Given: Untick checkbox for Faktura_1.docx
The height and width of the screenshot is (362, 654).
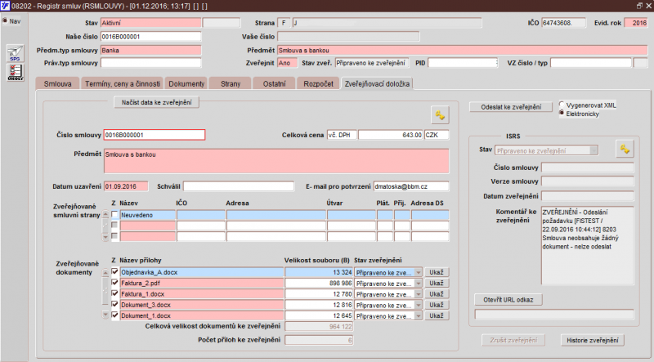Looking at the screenshot, I should click(x=114, y=293).
